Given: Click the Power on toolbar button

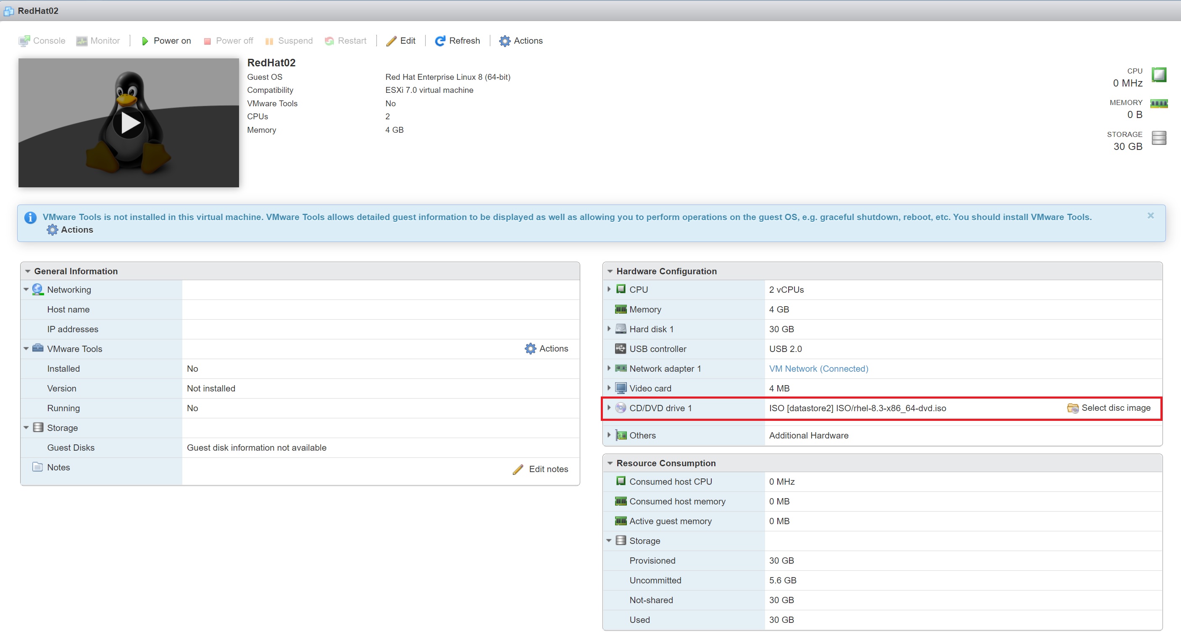Looking at the screenshot, I should pos(172,41).
